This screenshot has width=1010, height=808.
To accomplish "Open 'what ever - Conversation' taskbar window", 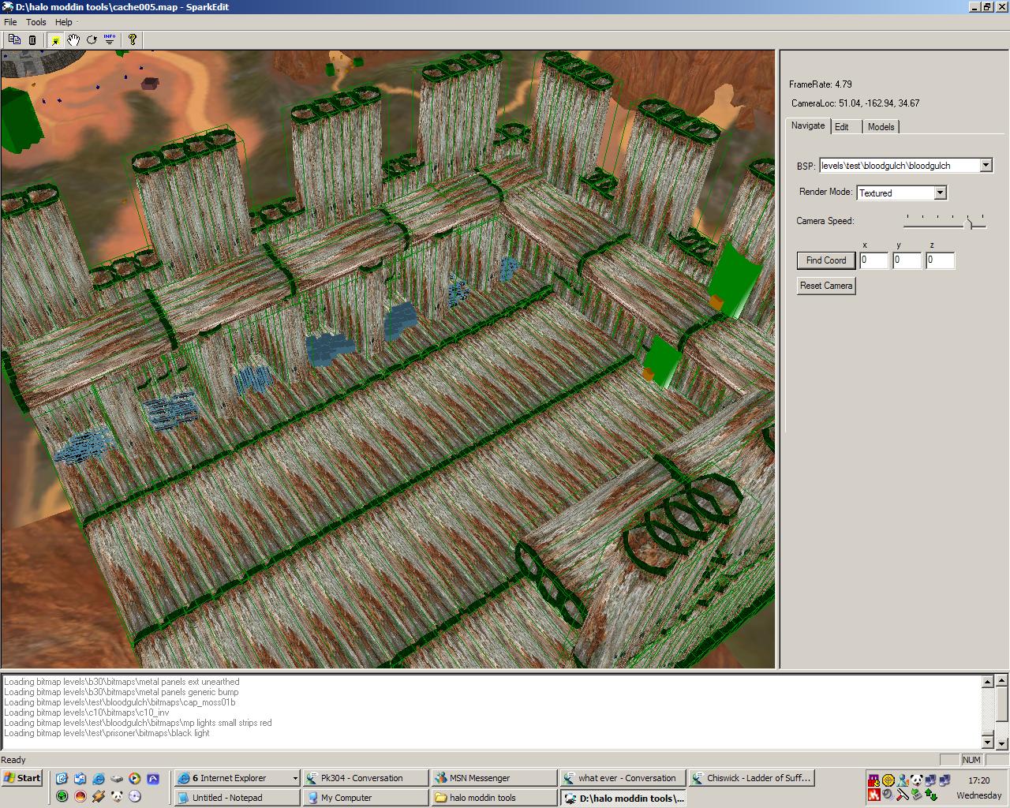I will click(623, 778).
